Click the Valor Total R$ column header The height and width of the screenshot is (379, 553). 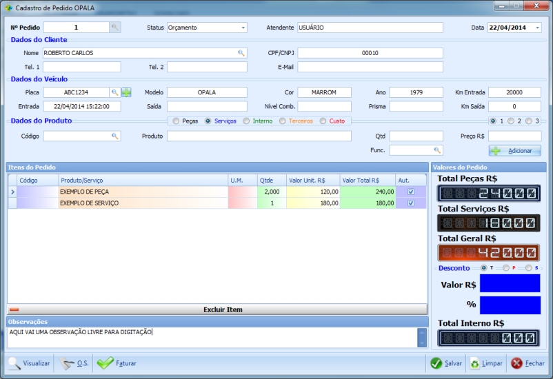368,180
